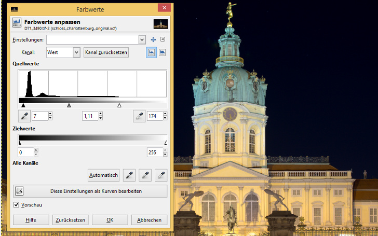Click the output maximum field showing 255
Screen dimensions: 378x236
pyautogui.click(x=155, y=152)
